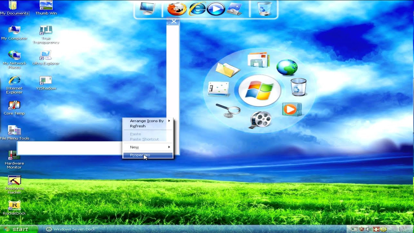Select Resource Hacker desktop icon
The image size is (414, 233).
coord(14,185)
